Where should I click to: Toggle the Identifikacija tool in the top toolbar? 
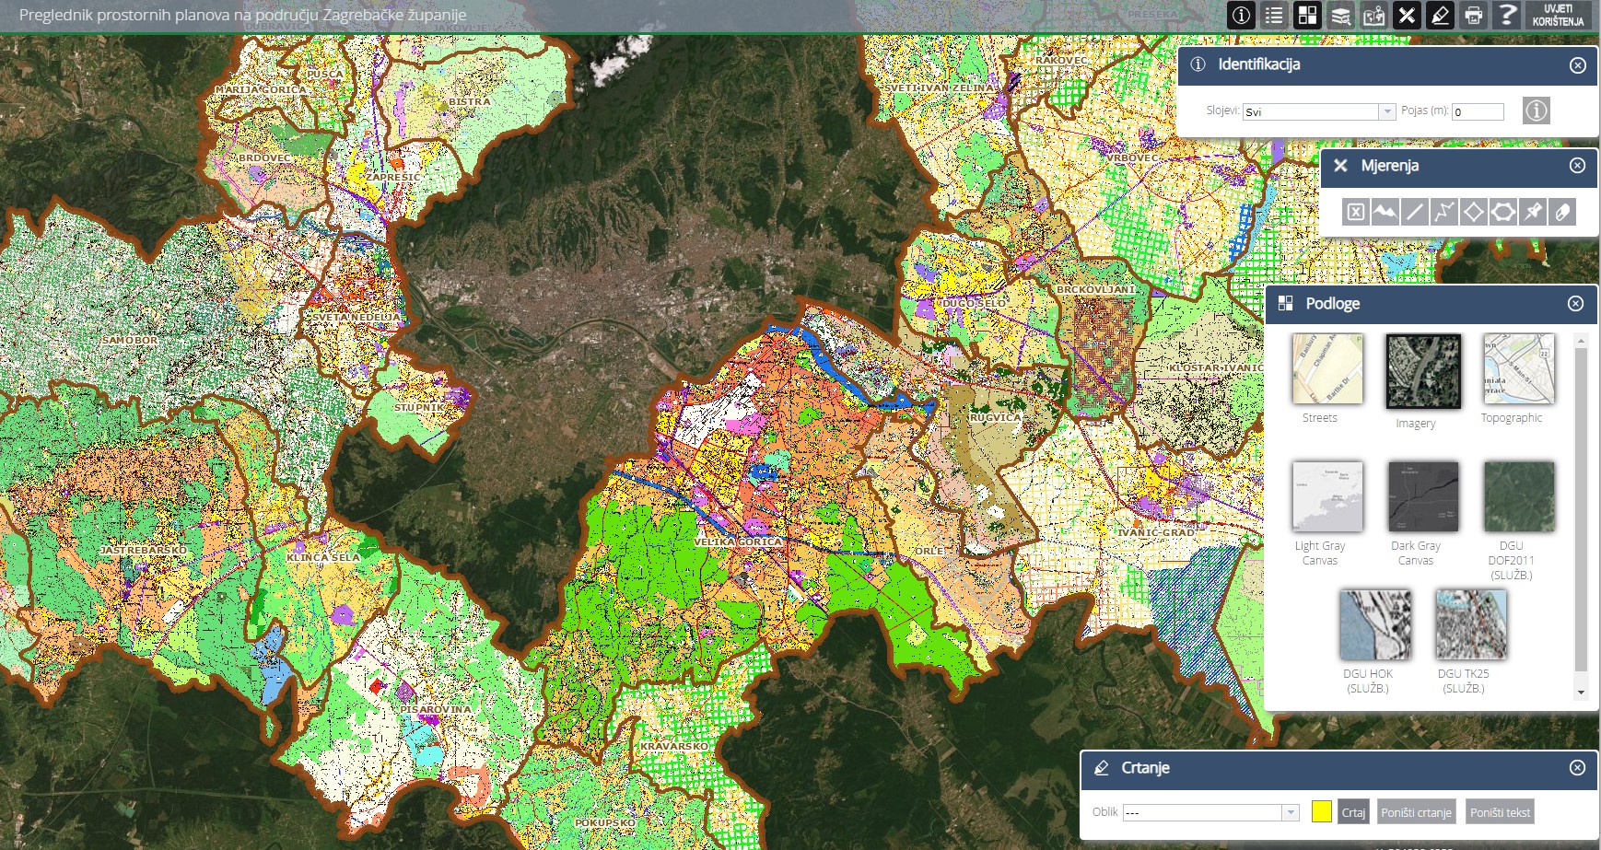click(1241, 15)
